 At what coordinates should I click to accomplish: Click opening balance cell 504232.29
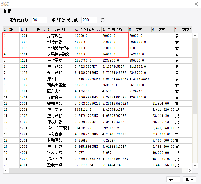point(88,128)
